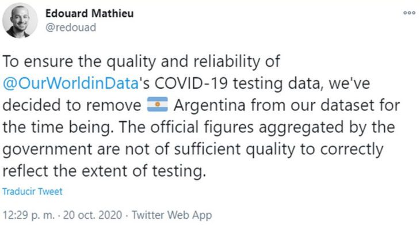420x225 pixels.
Task: Click the word Argentina in the tweet
Action: point(209,105)
